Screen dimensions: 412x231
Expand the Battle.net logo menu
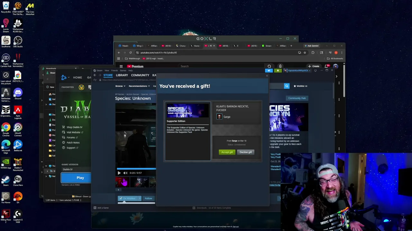click(x=65, y=77)
